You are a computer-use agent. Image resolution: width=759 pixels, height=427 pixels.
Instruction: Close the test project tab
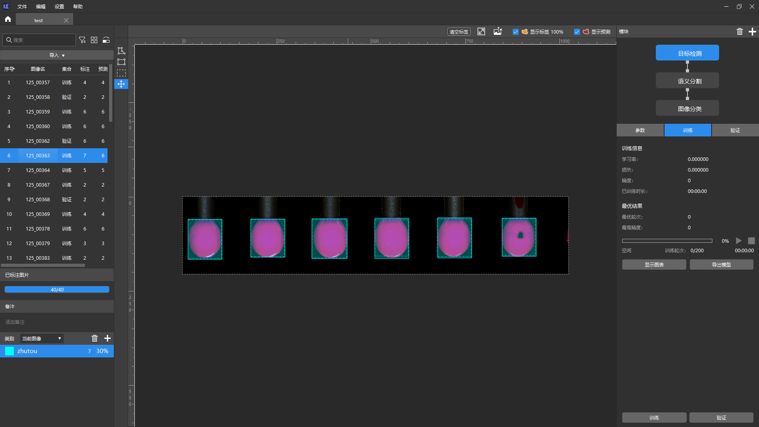pos(66,20)
